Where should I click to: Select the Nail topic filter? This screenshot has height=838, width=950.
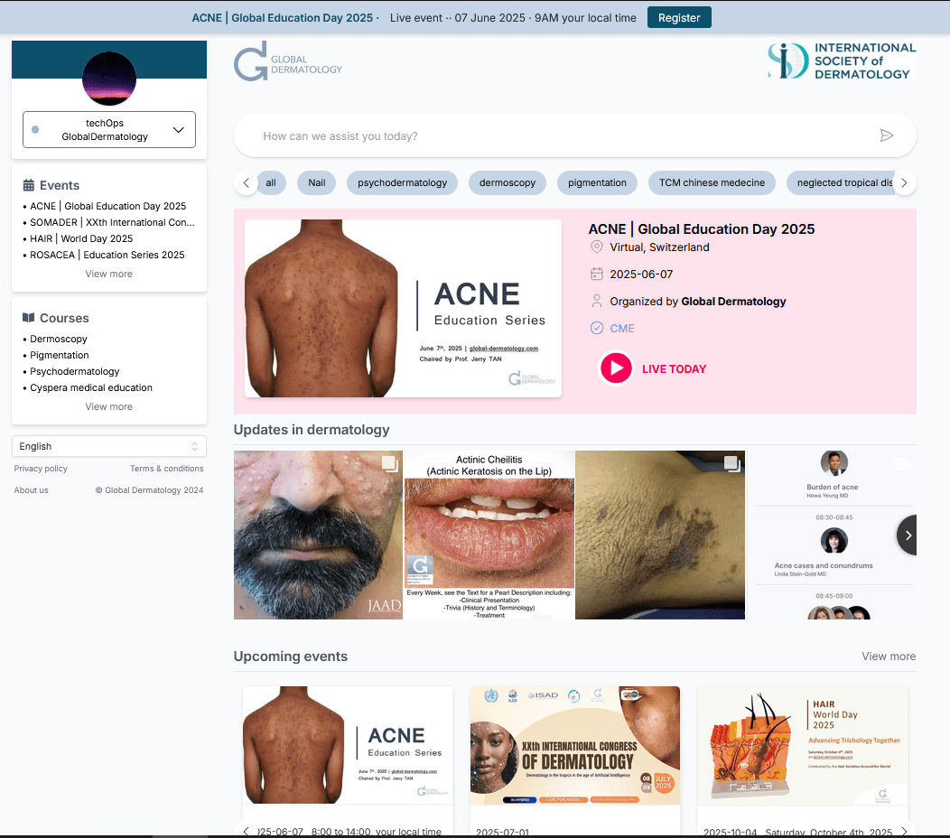pyautogui.click(x=316, y=183)
